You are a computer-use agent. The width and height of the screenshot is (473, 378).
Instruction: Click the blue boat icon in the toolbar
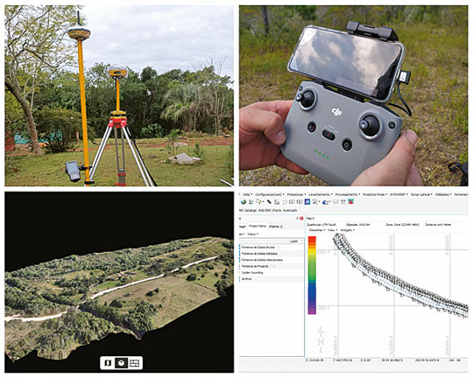[326, 202]
